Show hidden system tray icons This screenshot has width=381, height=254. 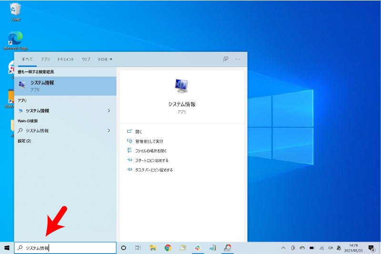point(283,248)
